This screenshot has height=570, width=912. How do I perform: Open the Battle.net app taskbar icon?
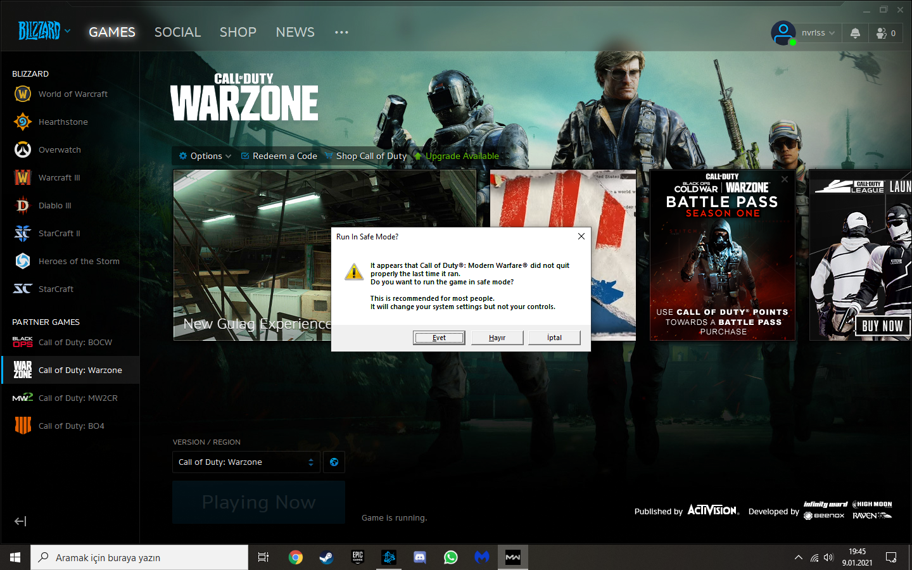pos(389,557)
